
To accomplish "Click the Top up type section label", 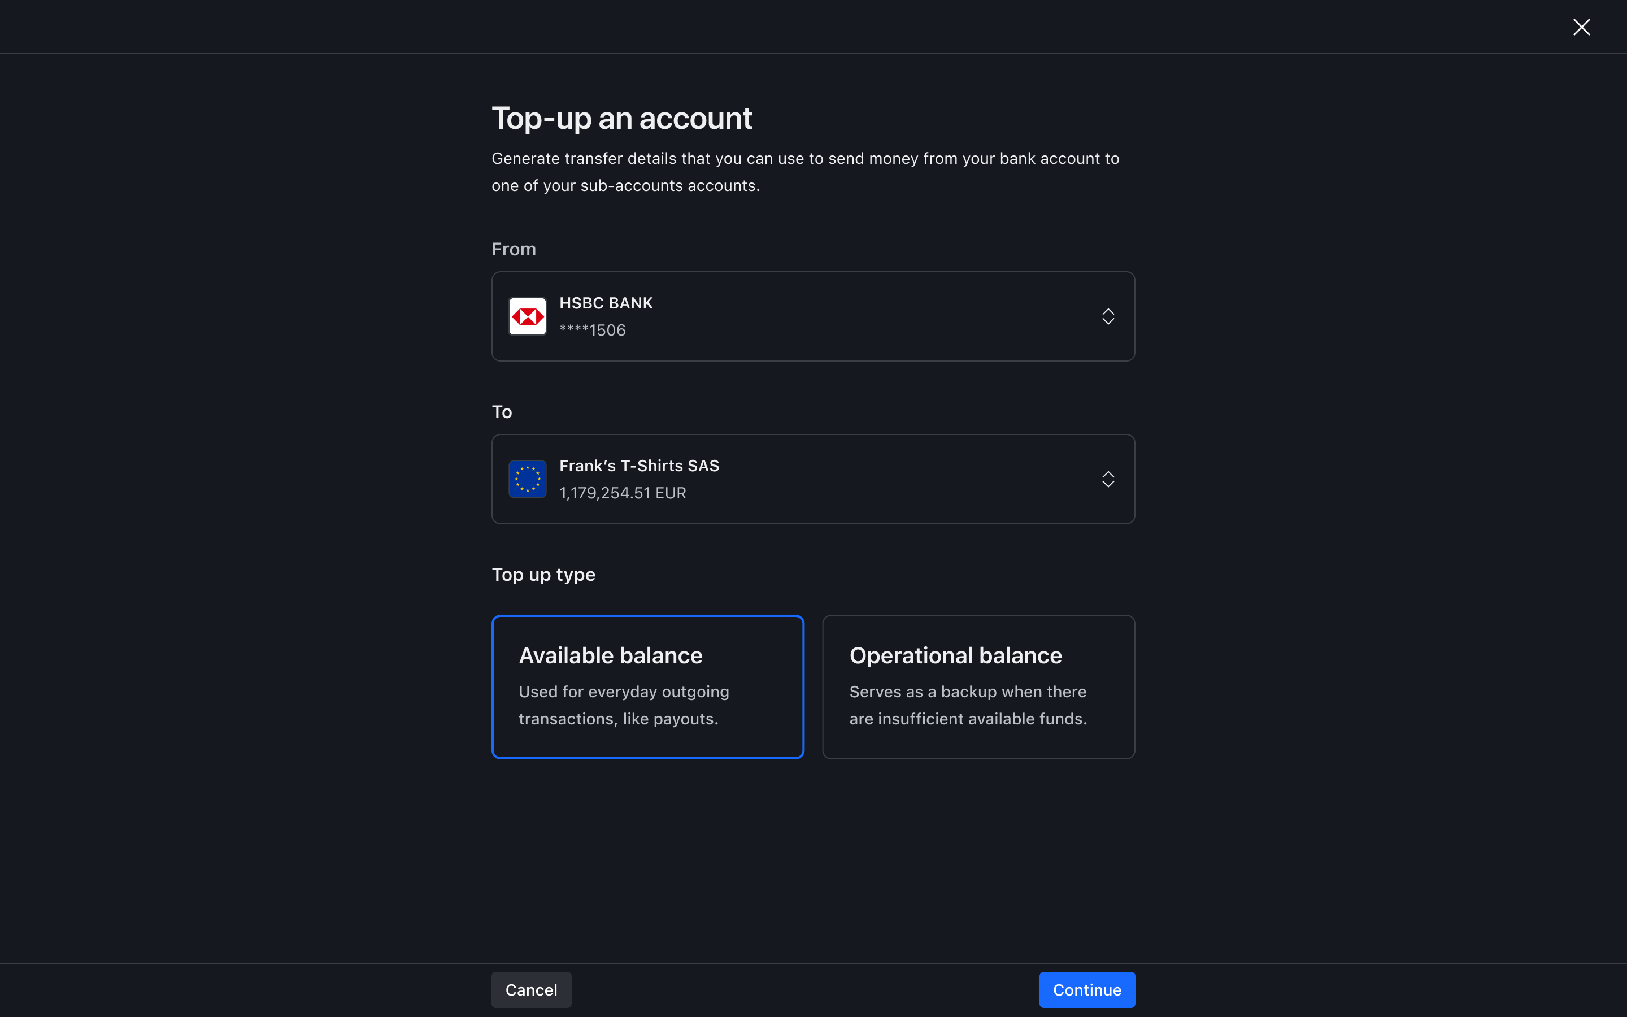I will [x=543, y=575].
